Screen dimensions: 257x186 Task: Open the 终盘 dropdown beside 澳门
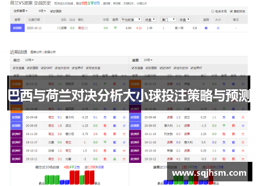(x=185, y=20)
